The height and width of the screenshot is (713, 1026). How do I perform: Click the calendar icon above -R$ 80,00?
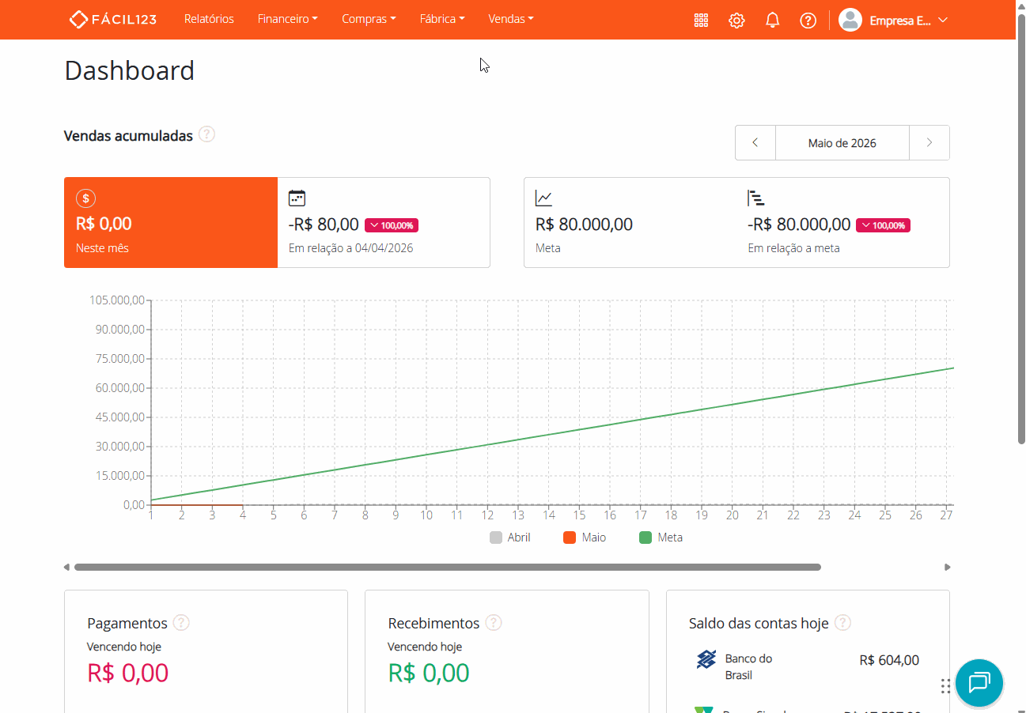(x=297, y=198)
